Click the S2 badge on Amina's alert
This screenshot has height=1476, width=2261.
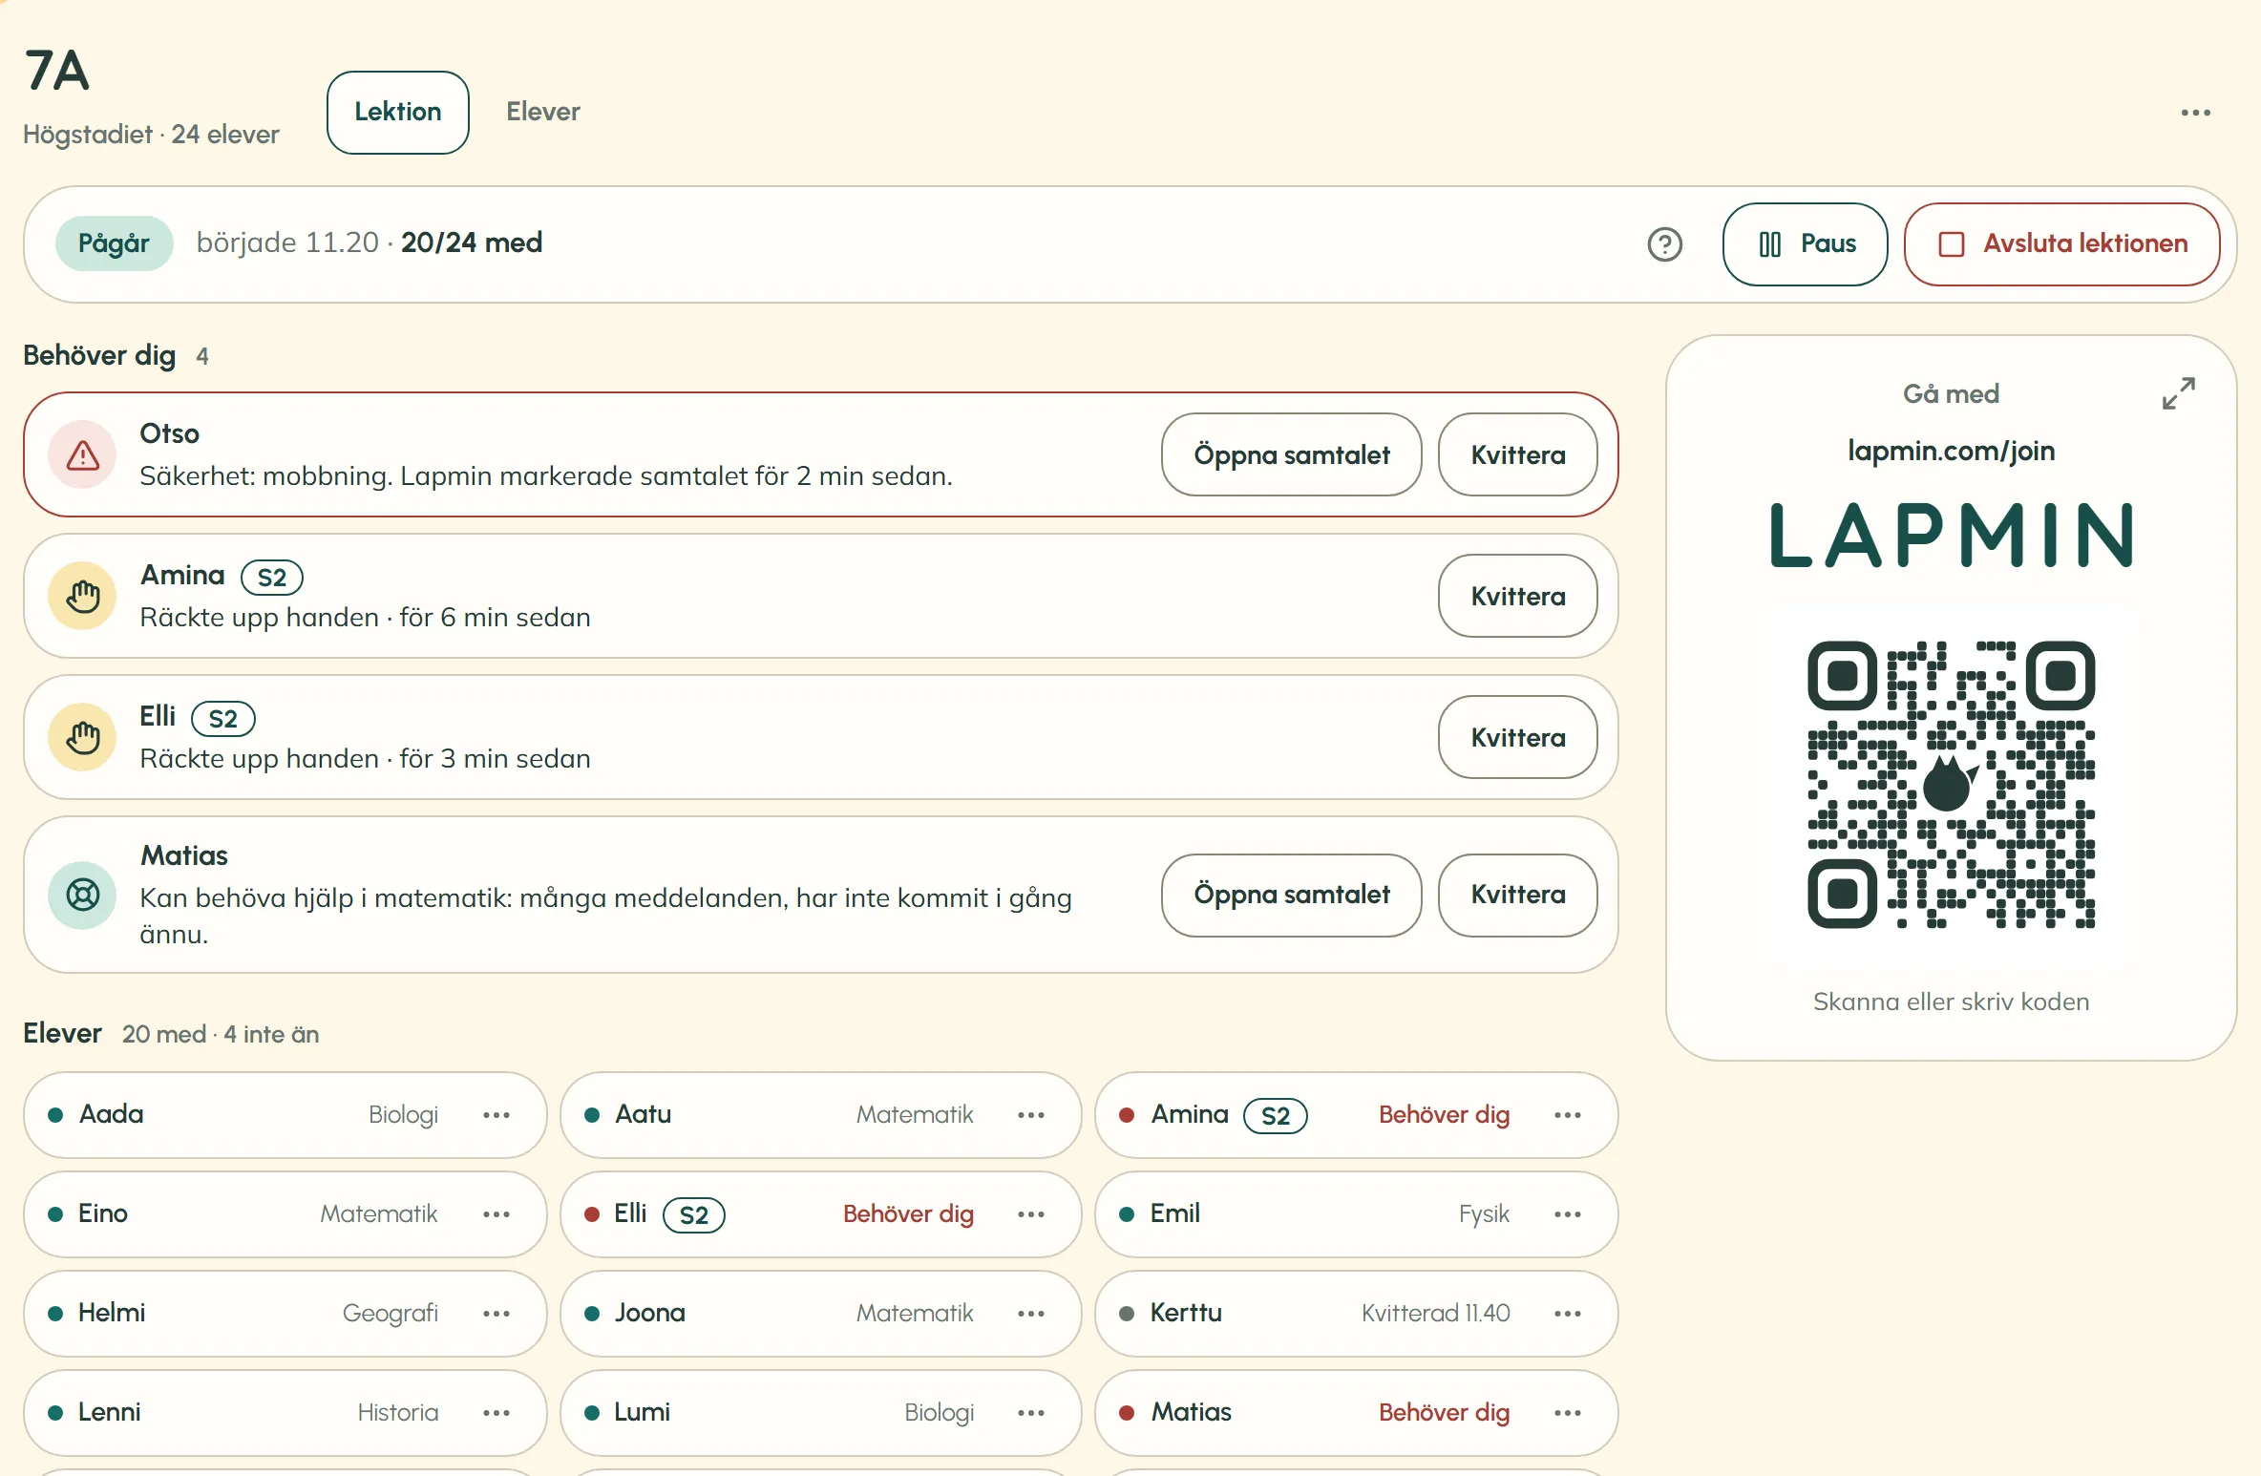pos(272,578)
